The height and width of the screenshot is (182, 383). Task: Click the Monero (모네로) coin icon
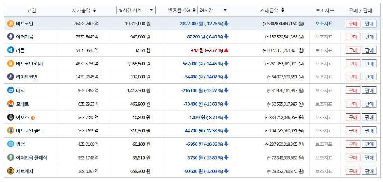11,104
